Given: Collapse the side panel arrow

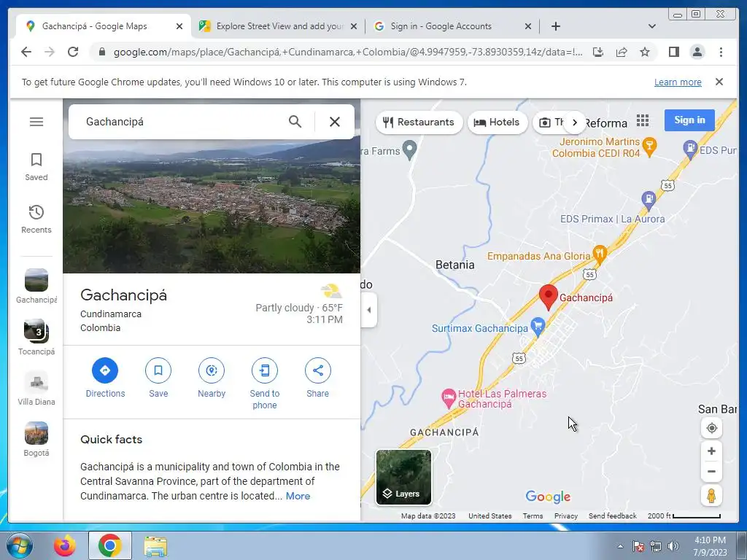Looking at the screenshot, I should pyautogui.click(x=368, y=310).
